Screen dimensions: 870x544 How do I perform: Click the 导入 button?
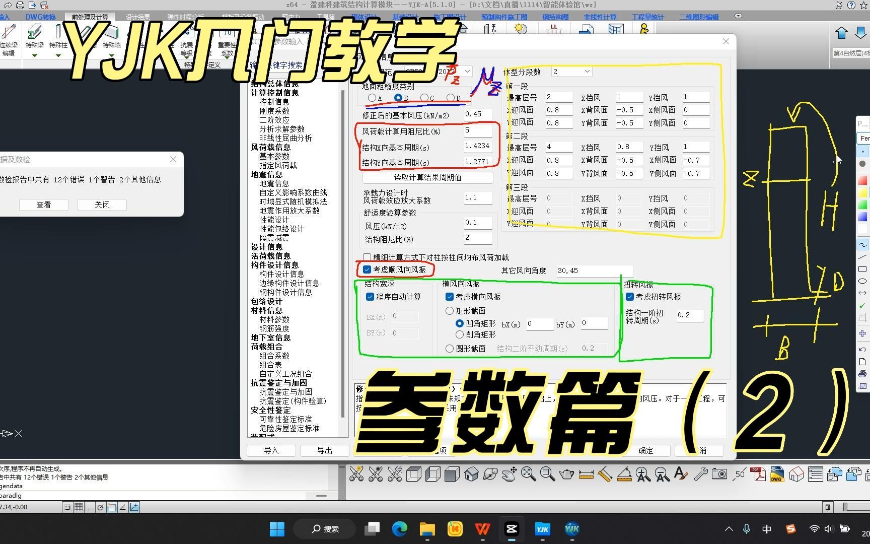(271, 450)
